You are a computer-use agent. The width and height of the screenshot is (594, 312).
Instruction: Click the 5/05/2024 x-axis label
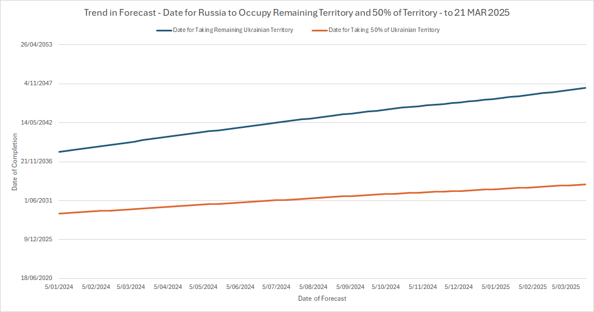[x=203, y=287]
